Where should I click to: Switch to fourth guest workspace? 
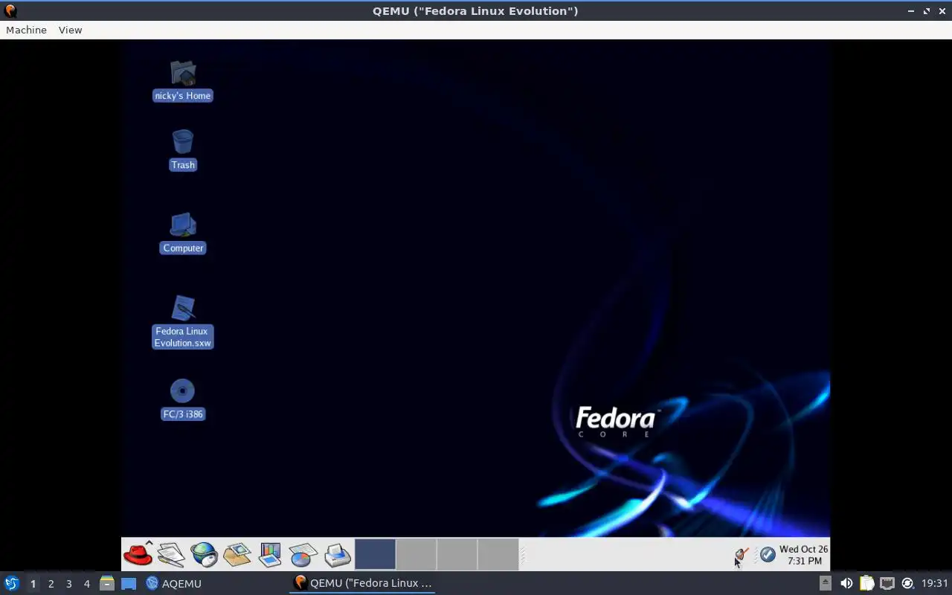(498, 555)
